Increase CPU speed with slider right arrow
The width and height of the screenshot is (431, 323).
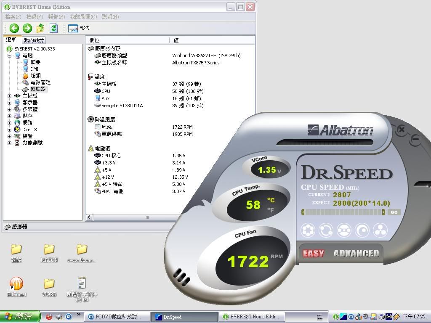(x=383, y=212)
